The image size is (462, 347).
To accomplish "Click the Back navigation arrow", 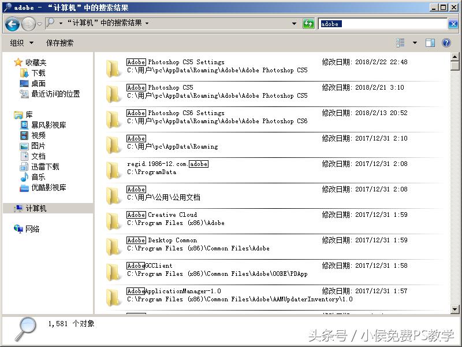I will tap(13, 23).
